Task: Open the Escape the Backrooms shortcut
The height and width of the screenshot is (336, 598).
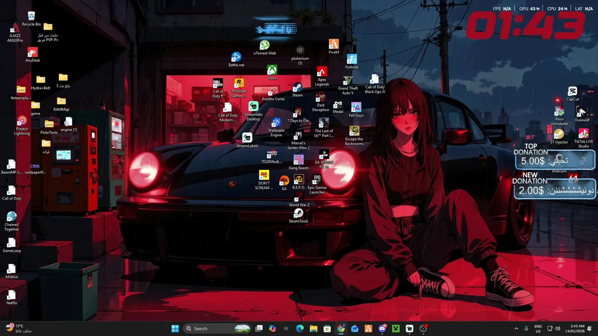Action: pyautogui.click(x=354, y=136)
